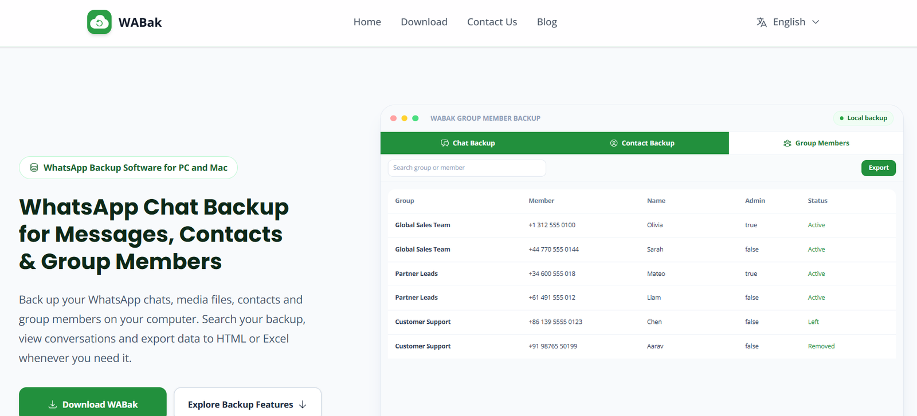The image size is (917, 416).
Task: Open the Contact Us menu item
Action: (492, 22)
